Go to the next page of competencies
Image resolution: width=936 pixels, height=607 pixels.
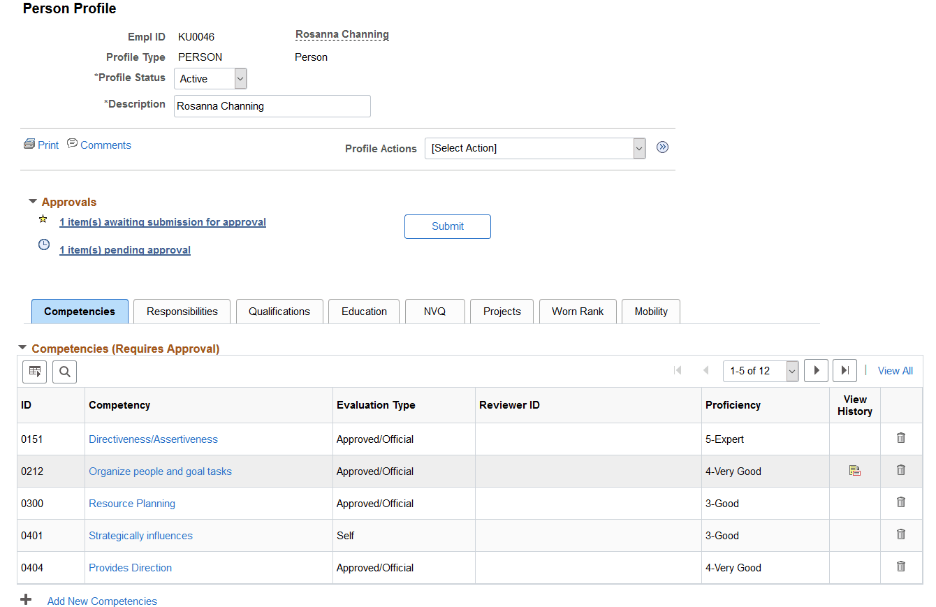click(x=816, y=370)
